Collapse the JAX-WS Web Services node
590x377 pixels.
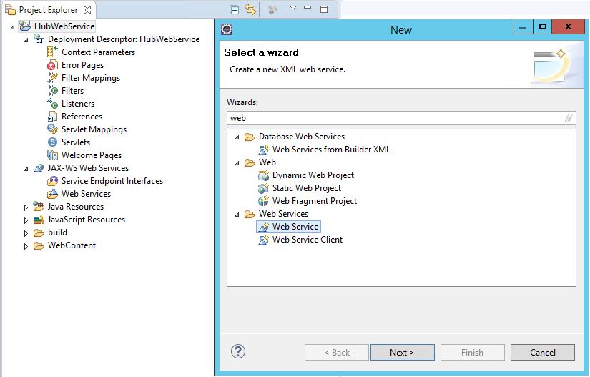click(26, 169)
